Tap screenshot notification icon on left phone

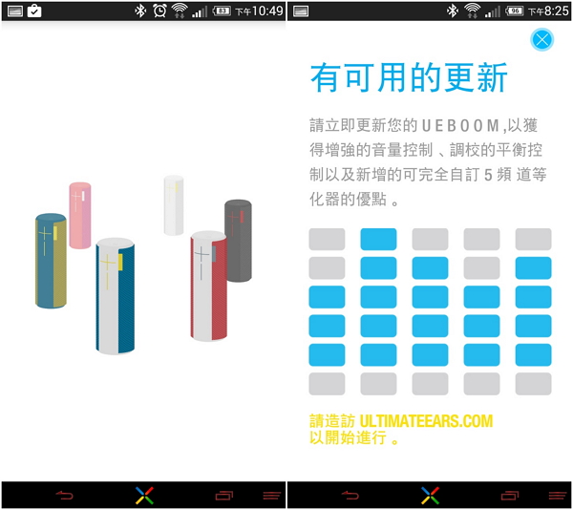click(x=15, y=11)
